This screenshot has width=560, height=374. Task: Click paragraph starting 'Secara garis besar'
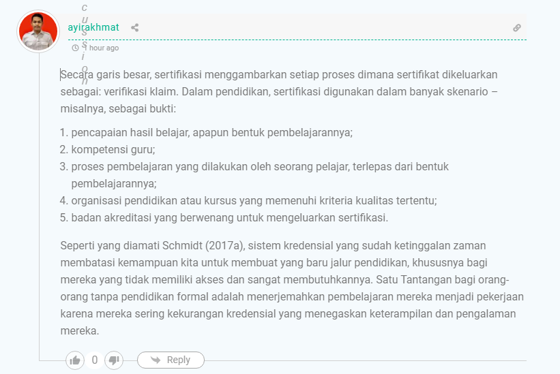click(x=279, y=92)
